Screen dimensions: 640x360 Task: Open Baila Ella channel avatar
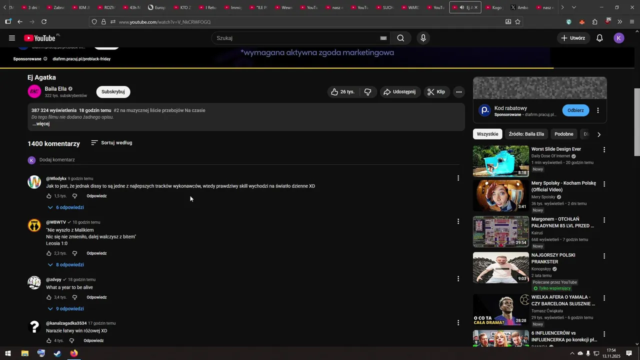[x=34, y=91]
